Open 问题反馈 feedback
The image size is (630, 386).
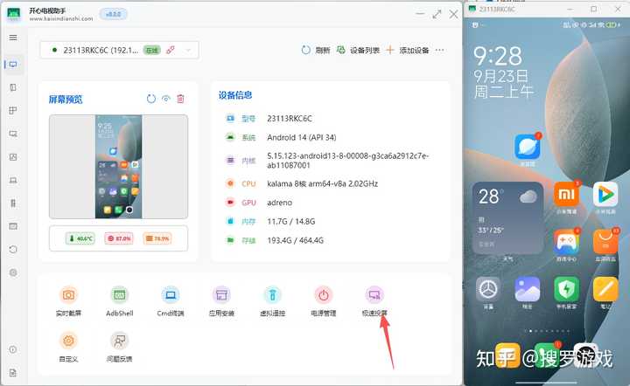pyautogui.click(x=120, y=341)
